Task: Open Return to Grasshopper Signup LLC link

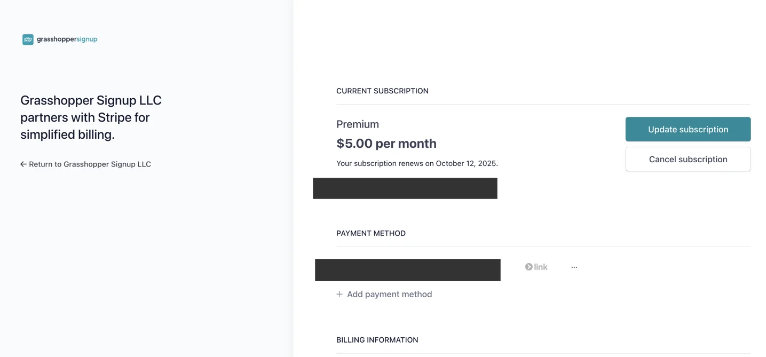Action: [85, 164]
